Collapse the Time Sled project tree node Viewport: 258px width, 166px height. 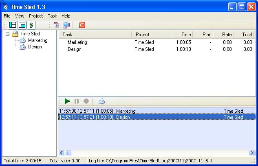point(8,34)
